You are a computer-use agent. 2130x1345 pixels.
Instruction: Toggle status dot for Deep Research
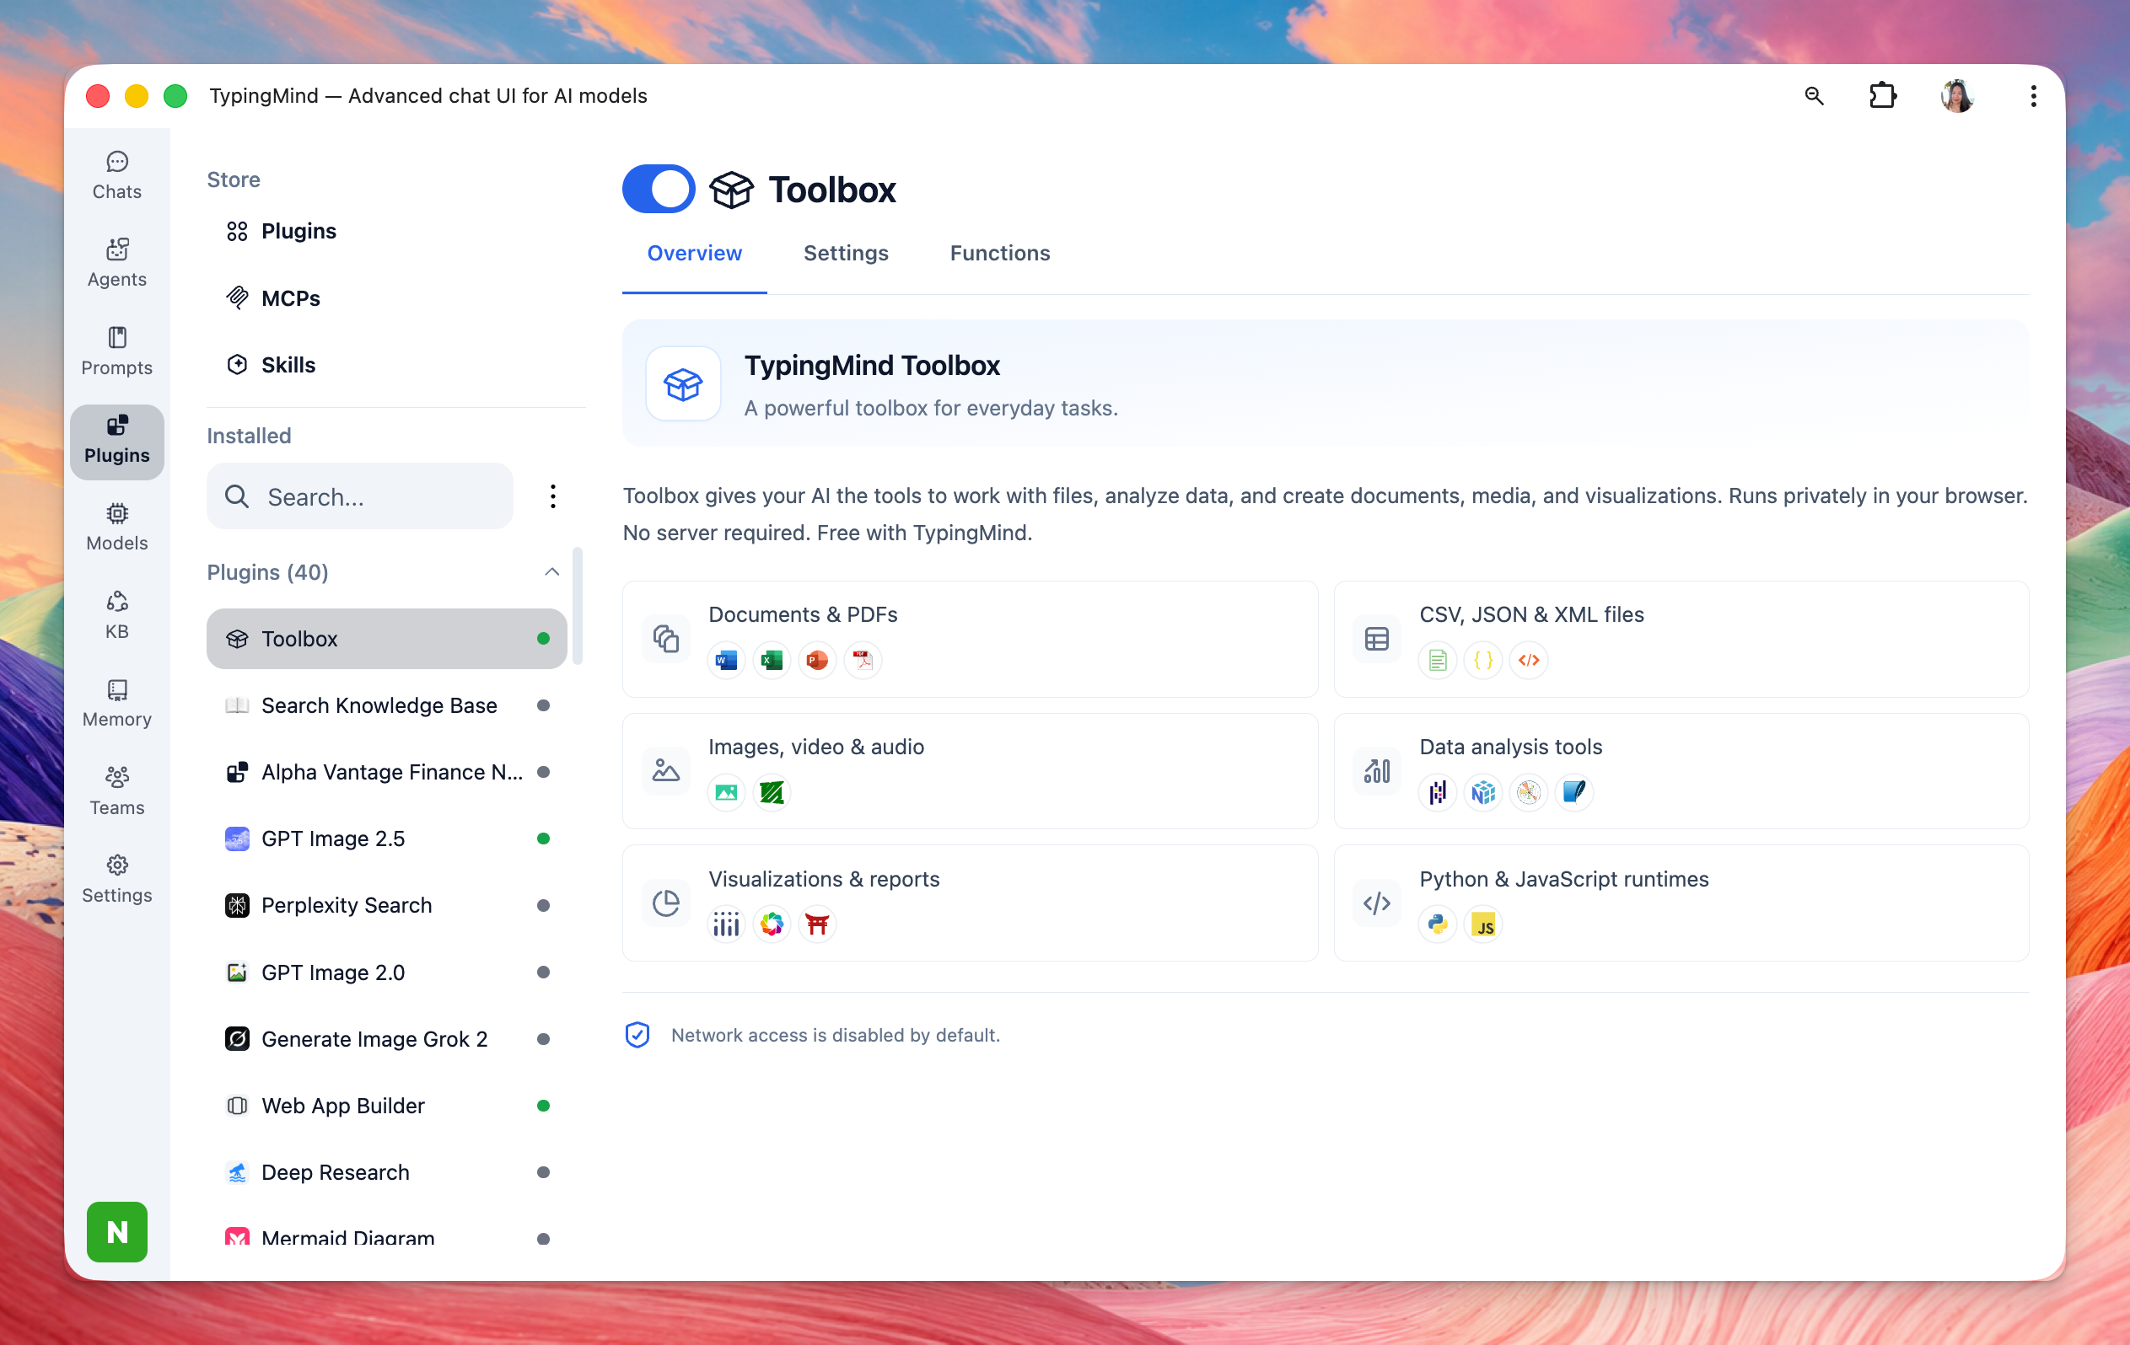point(543,1172)
